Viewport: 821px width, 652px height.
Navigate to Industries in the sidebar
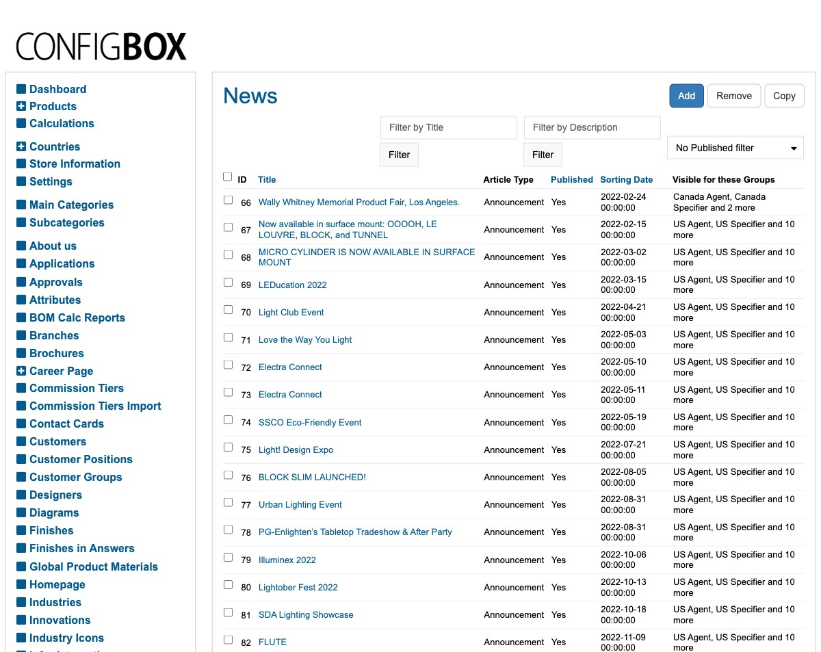pos(55,602)
